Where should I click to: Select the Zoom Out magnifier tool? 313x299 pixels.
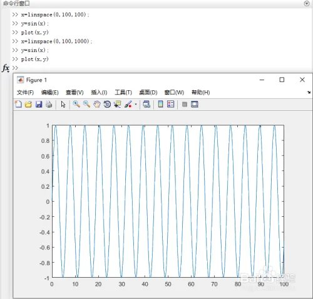point(86,104)
